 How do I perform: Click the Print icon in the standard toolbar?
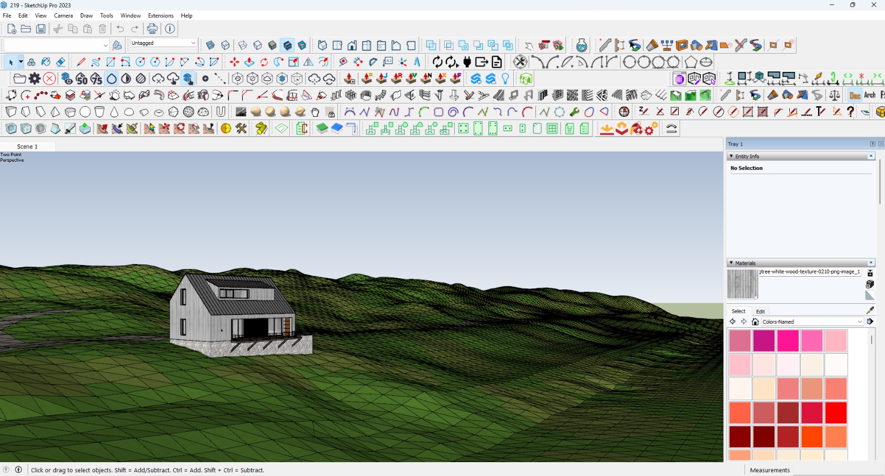153,29
